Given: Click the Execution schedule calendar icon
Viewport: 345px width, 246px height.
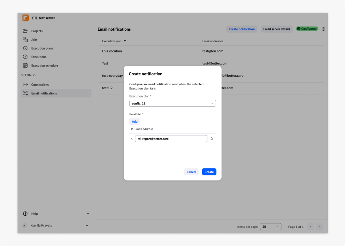Looking at the screenshot, I should click(25, 65).
